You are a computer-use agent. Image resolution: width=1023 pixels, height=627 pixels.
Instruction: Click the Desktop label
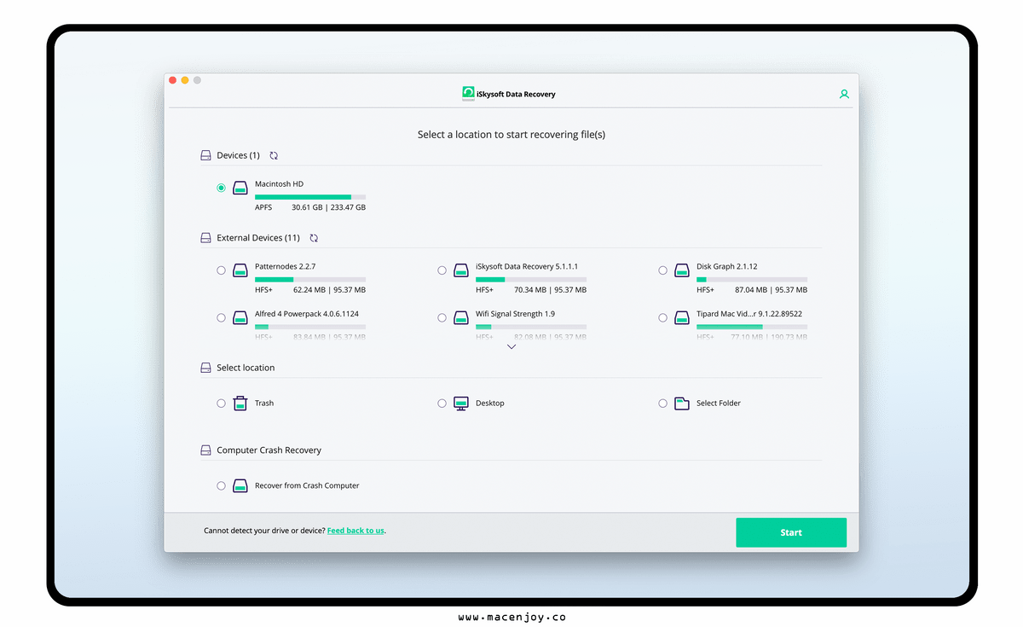[490, 403]
